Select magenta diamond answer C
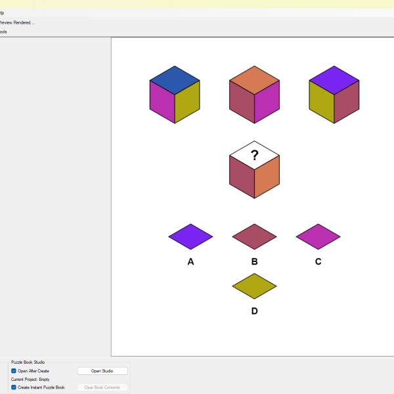Screen dimensions: 394x394 [x=318, y=236]
